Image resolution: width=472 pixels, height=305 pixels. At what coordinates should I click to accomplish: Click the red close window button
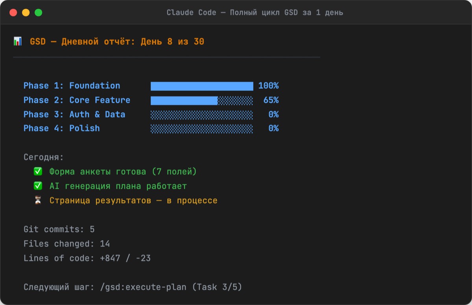tap(13, 13)
